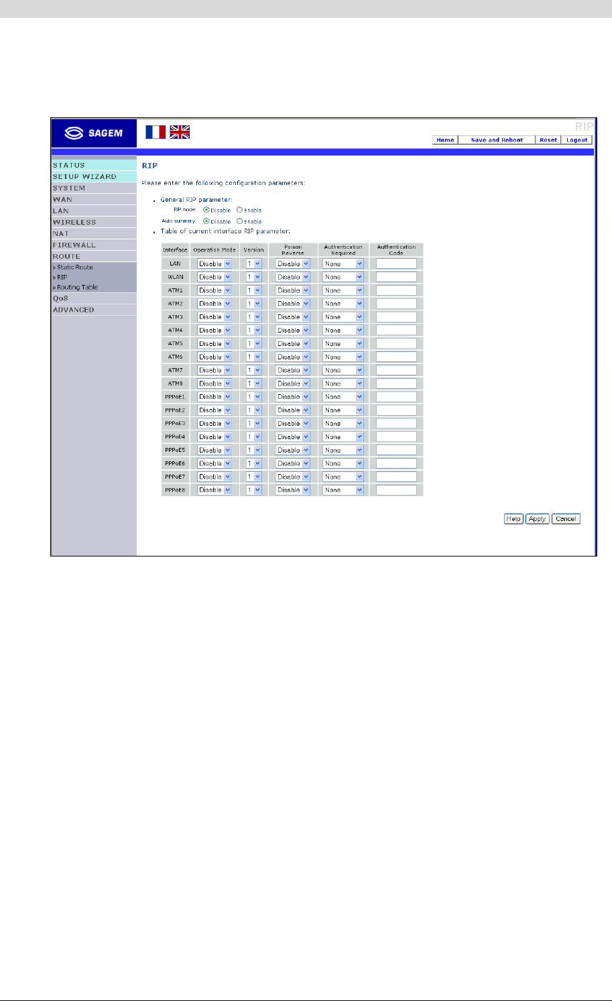Open Version dropdown for WLAN row
This screenshot has height=1001, width=612.
pyautogui.click(x=254, y=277)
